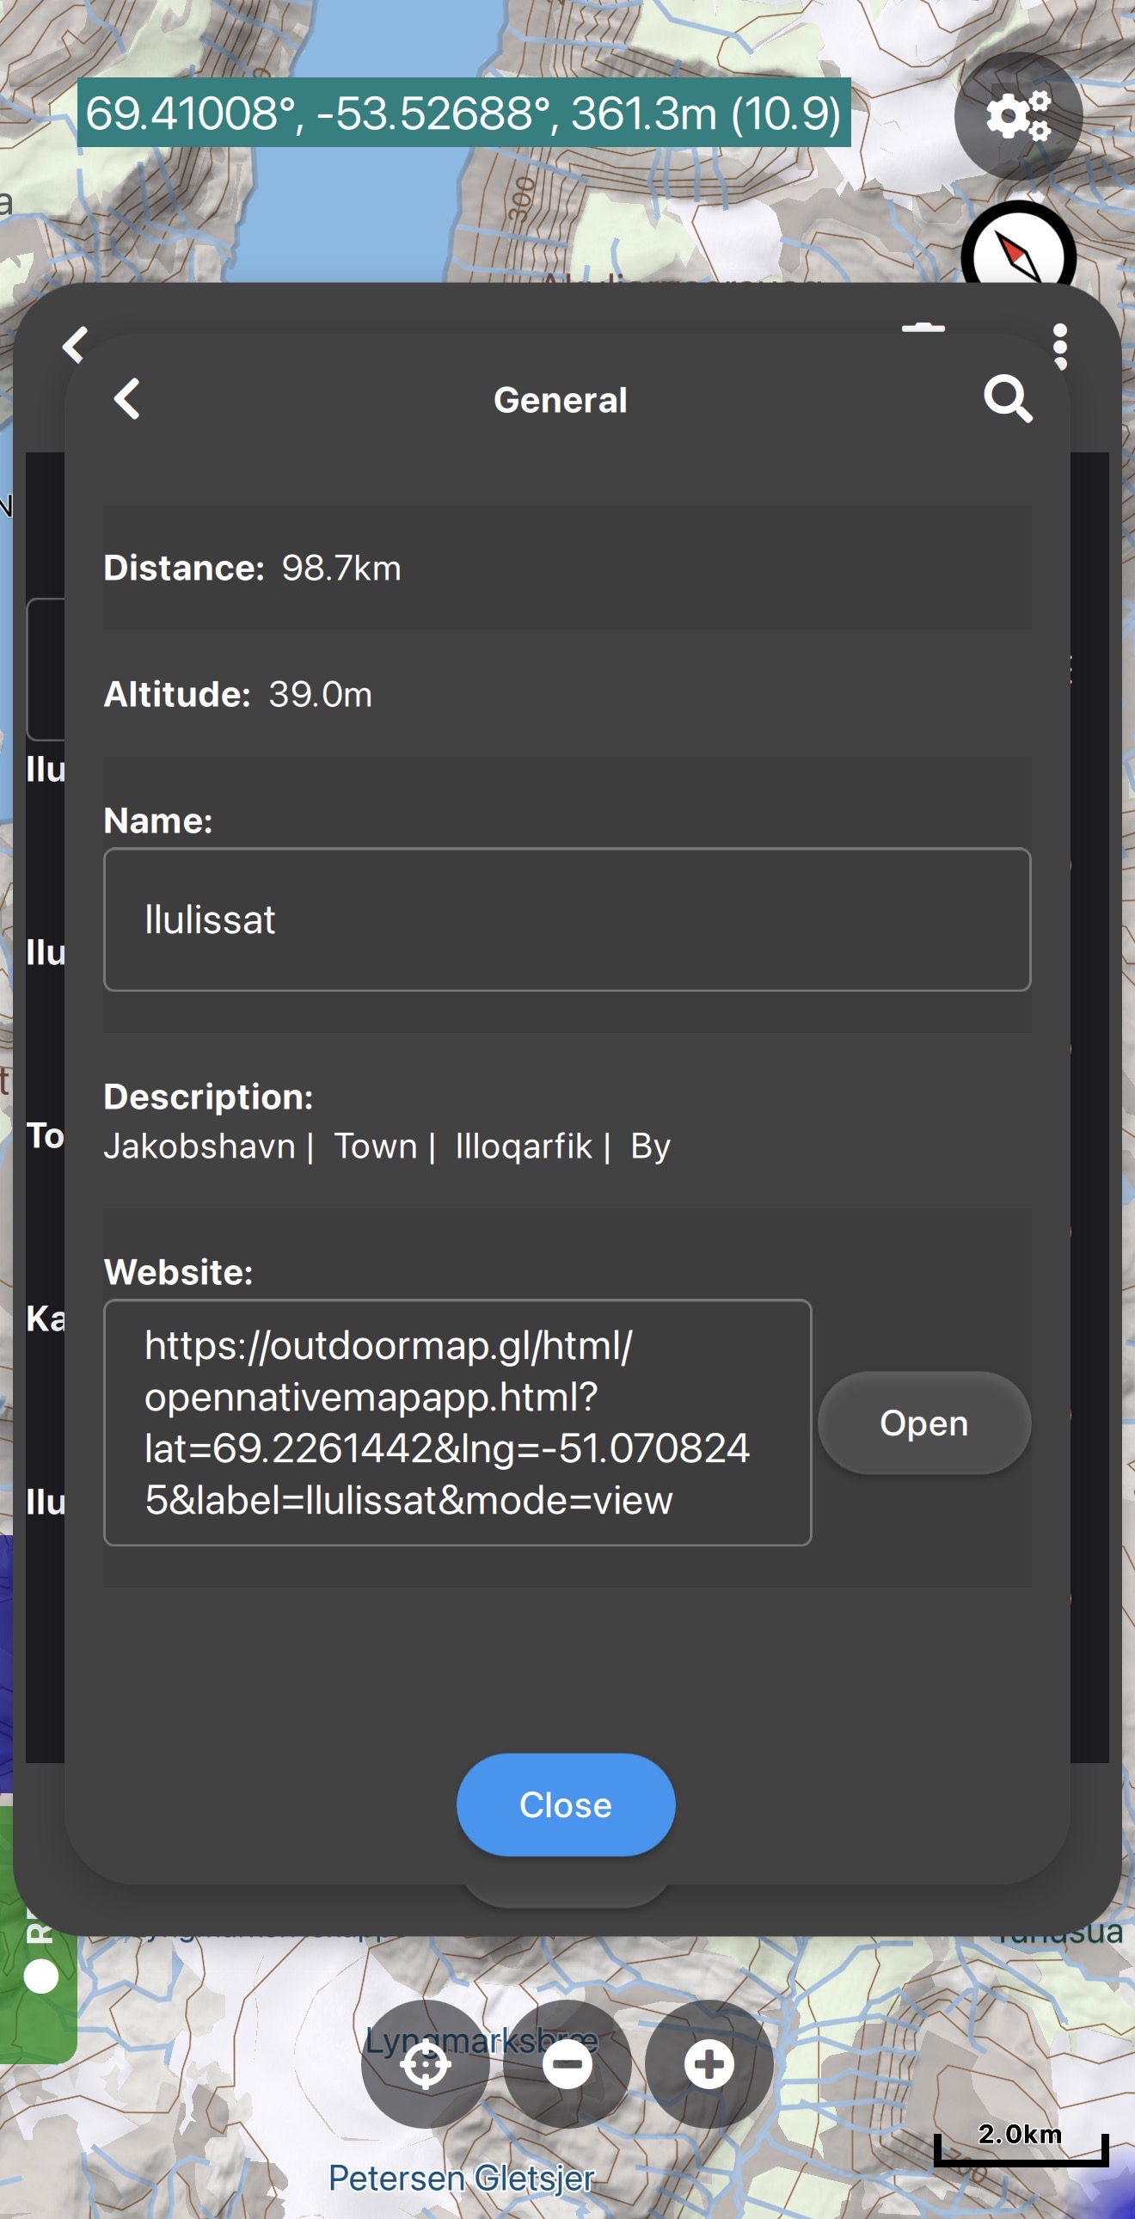Image resolution: width=1135 pixels, height=2219 pixels.
Task: Open map settings via the gears icon
Action: (1018, 115)
